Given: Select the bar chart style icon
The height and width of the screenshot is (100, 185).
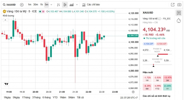Looking at the screenshot, I should coord(58,5).
